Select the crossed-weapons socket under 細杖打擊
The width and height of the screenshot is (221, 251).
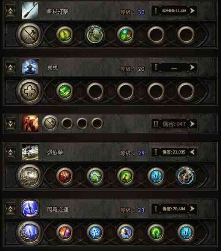coord(29,35)
